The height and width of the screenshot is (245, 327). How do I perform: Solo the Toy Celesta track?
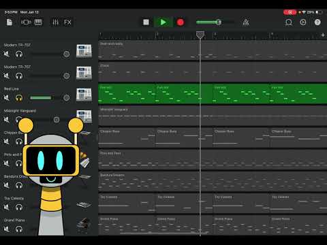19,207
